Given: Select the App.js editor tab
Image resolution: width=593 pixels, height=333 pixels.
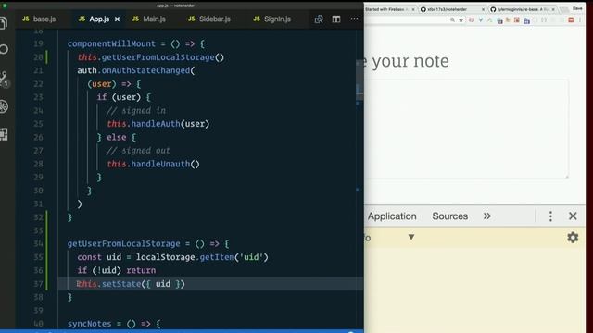Looking at the screenshot, I should coord(99,18).
